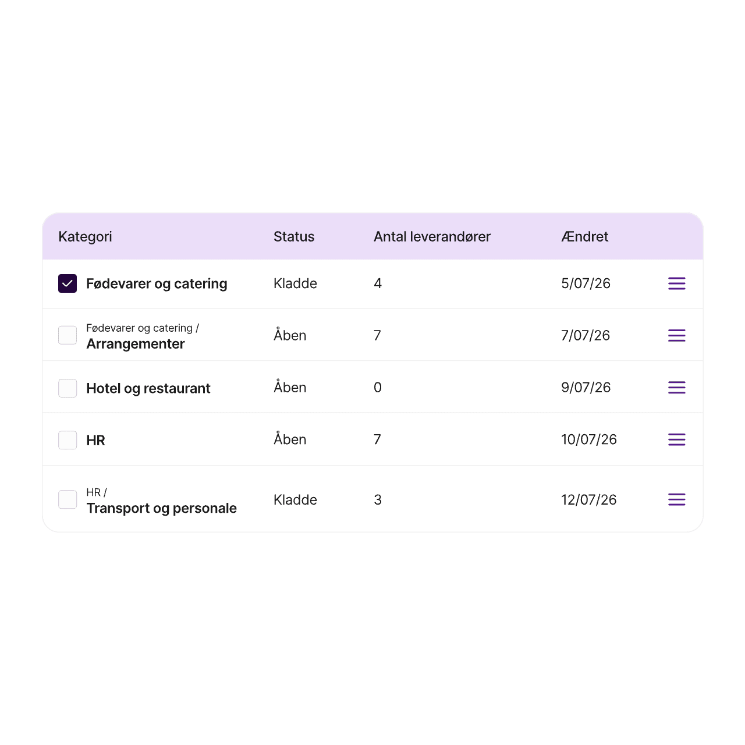Click the Fødevarer og catering / breadcrumb text
Screen dimensions: 745x745
143,328
